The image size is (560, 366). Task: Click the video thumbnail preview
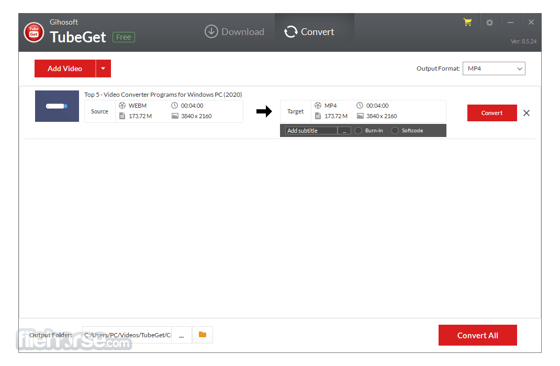pos(57,106)
